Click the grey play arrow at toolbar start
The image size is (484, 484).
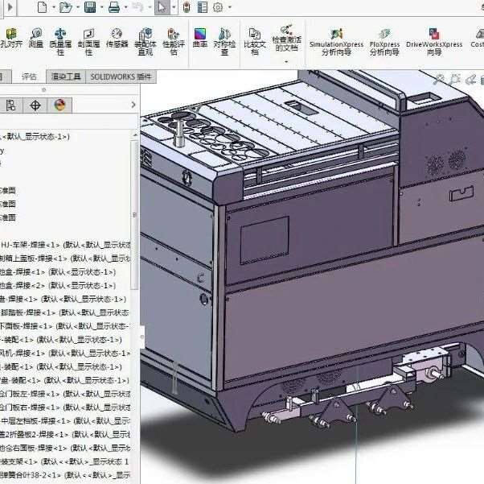[10, 6]
